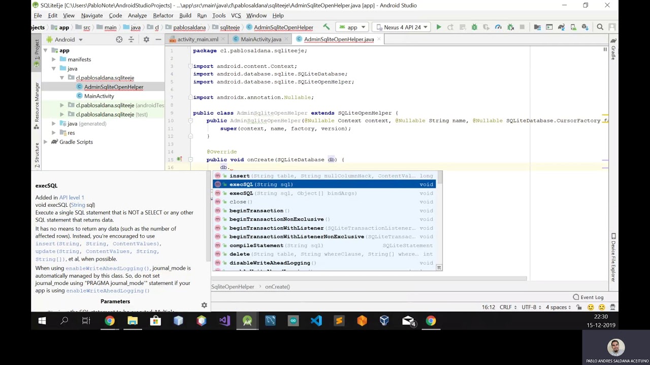Viewport: 650px width, 365px height.
Task: Open the app run configuration dropdown
Action: 352,27
